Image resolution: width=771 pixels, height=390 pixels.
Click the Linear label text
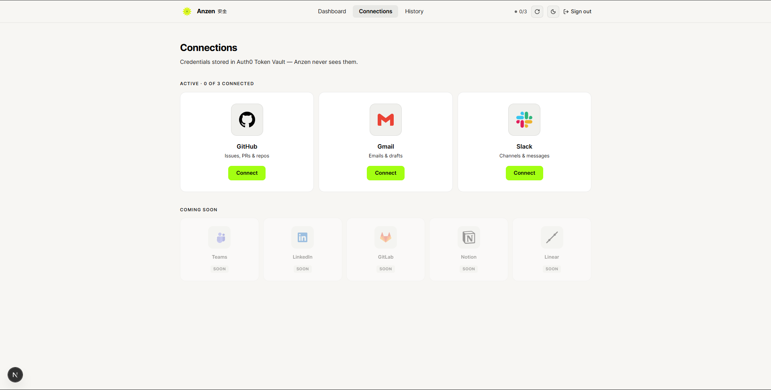552,257
